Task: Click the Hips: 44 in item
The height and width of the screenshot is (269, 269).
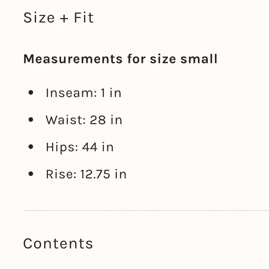Action: tap(80, 147)
